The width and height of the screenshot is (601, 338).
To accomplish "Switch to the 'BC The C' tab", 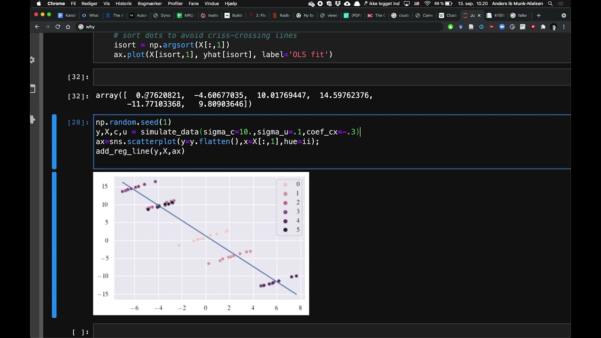I will pos(377,15).
